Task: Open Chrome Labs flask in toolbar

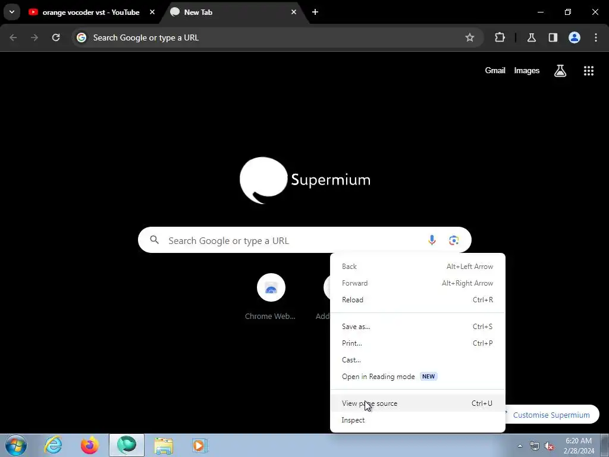Action: [x=531, y=37]
